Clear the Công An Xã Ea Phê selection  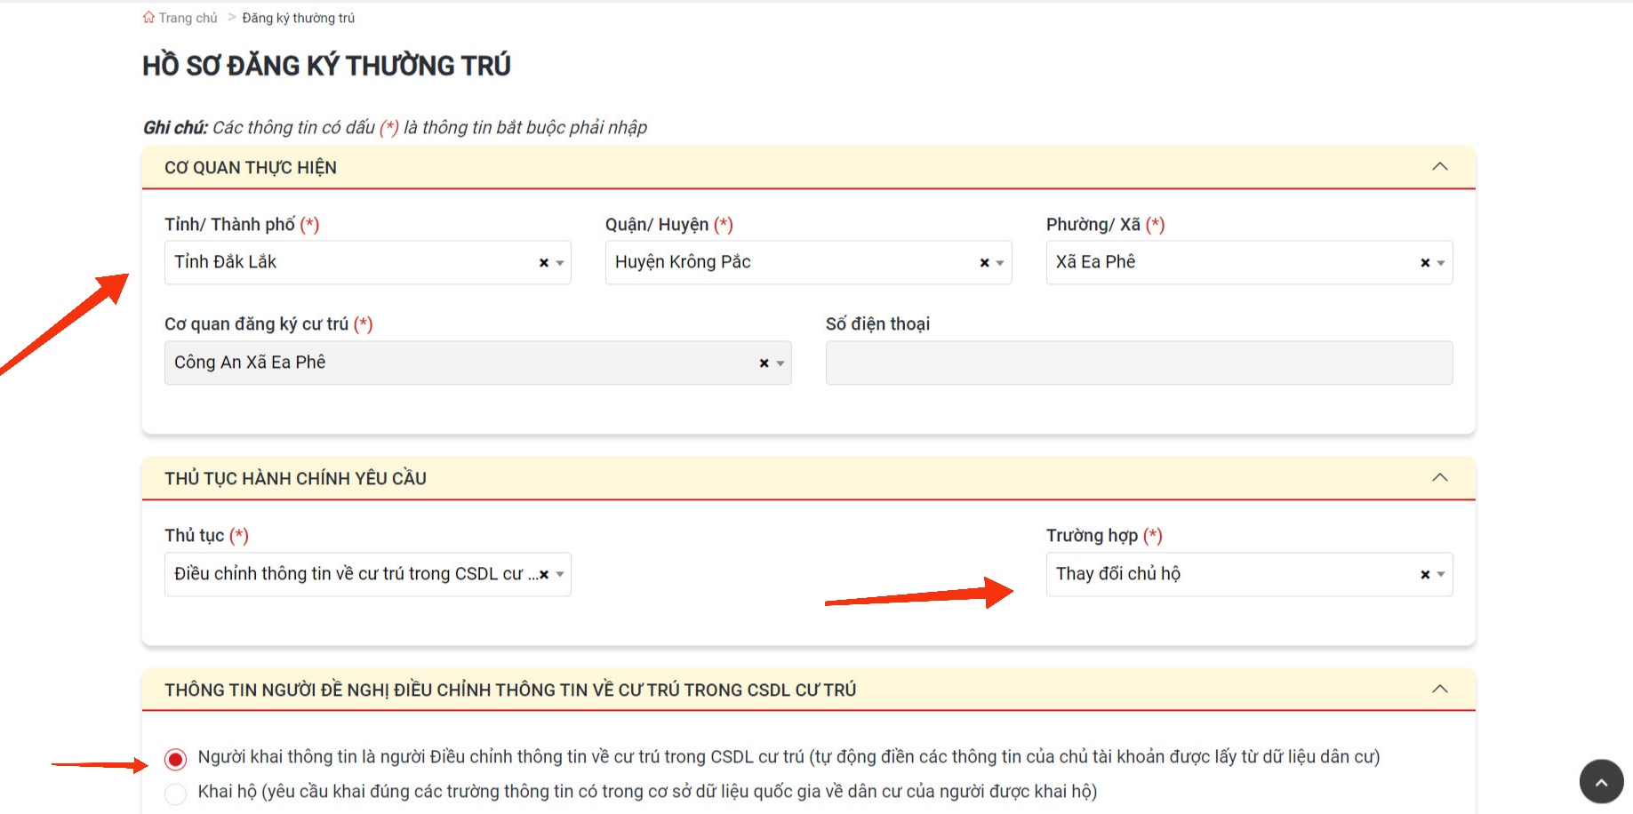[x=764, y=363]
